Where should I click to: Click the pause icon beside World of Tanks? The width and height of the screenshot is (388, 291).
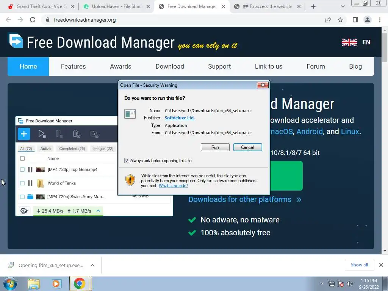(x=30, y=183)
